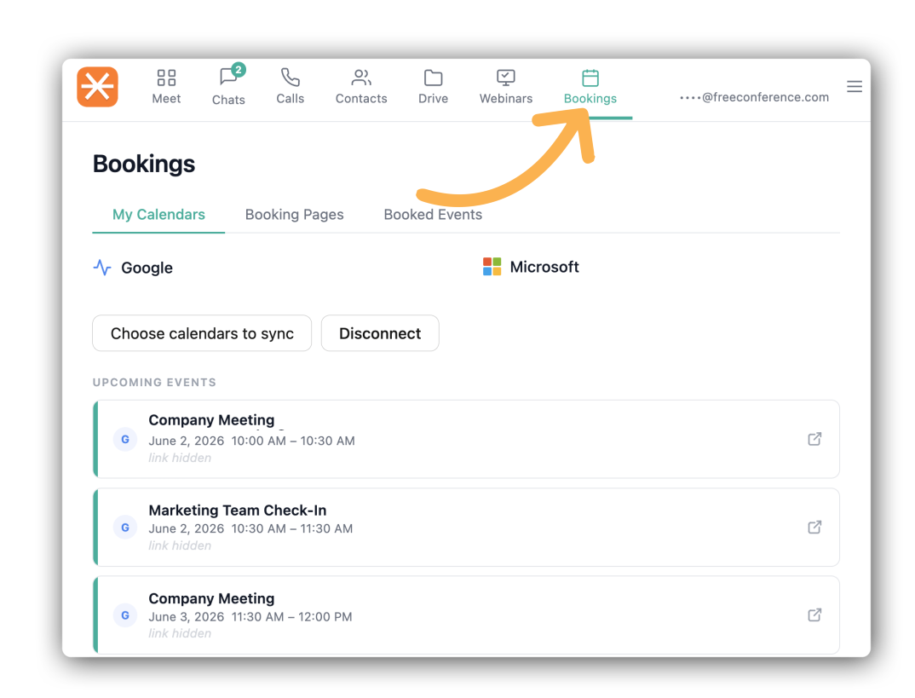Click the Disconnect button

coord(380,333)
